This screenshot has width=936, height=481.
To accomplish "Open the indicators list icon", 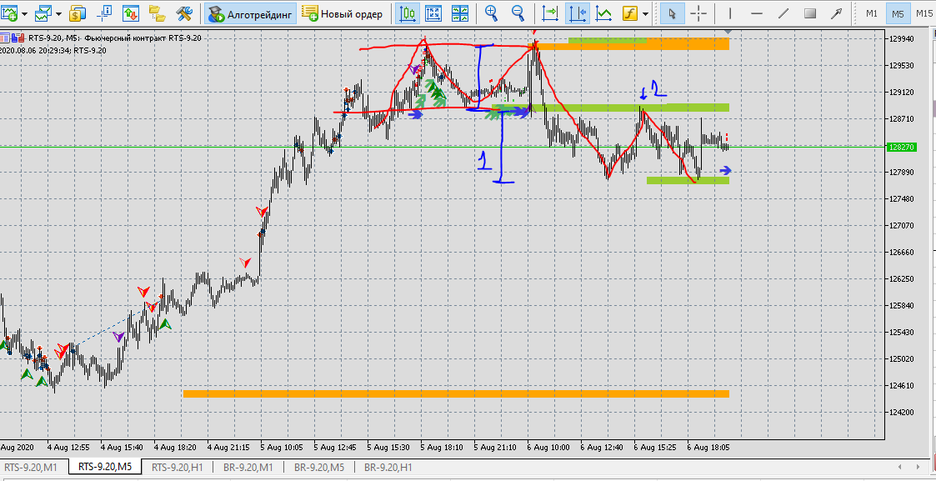I will tap(603, 13).
